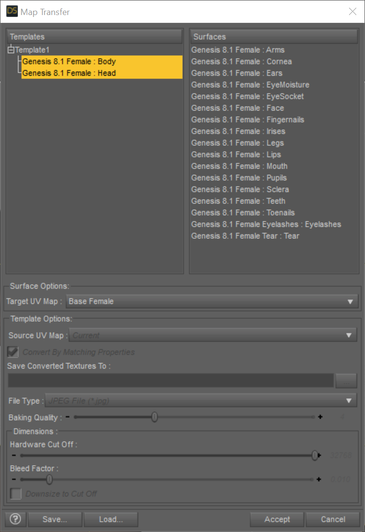The image size is (365, 532).
Task: Open help with the question mark icon
Action: point(15,519)
